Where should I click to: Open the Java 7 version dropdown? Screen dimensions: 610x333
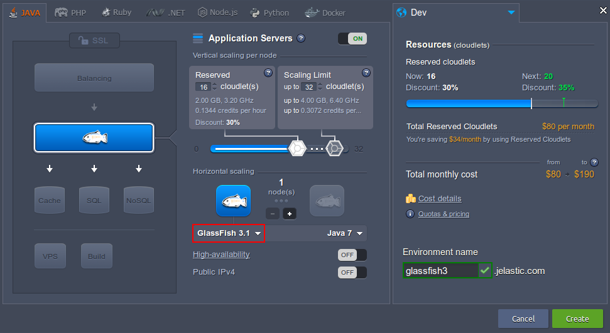click(x=345, y=233)
